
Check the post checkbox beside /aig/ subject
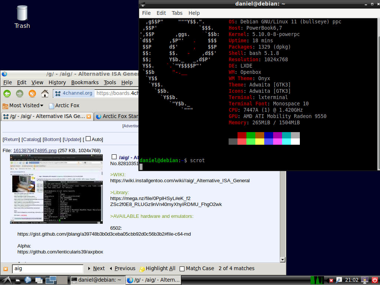pyautogui.click(x=114, y=157)
